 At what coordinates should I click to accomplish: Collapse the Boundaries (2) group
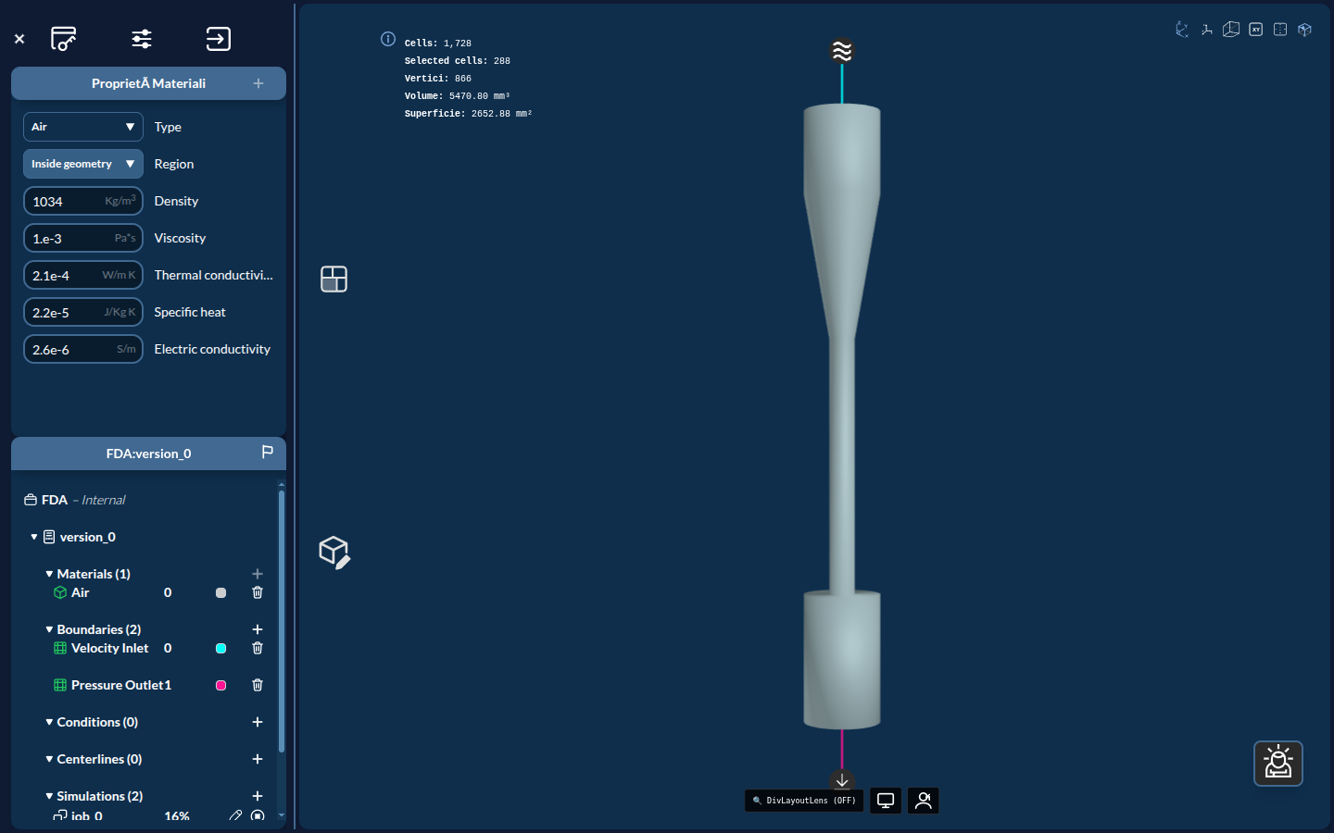pyautogui.click(x=49, y=629)
